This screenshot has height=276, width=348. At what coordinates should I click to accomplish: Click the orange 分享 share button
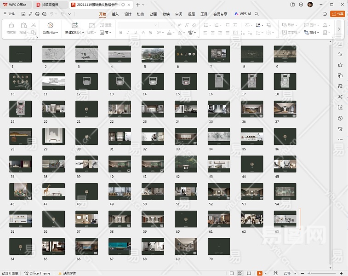[337, 14]
